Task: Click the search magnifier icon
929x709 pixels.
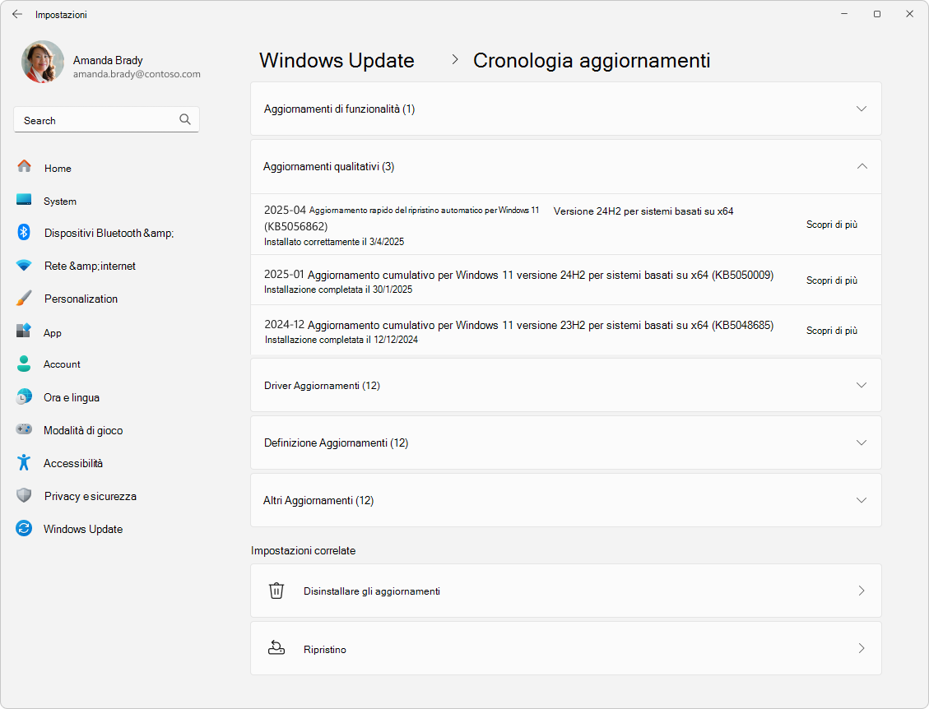Action: (x=185, y=119)
